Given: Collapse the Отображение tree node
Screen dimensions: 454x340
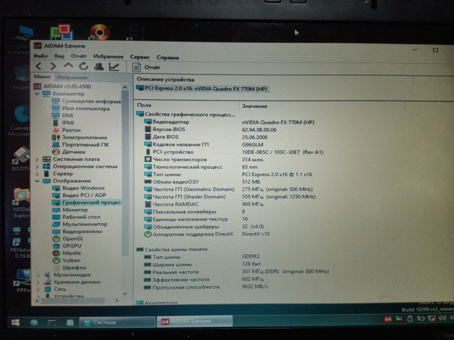Looking at the screenshot, I should coord(37,181).
